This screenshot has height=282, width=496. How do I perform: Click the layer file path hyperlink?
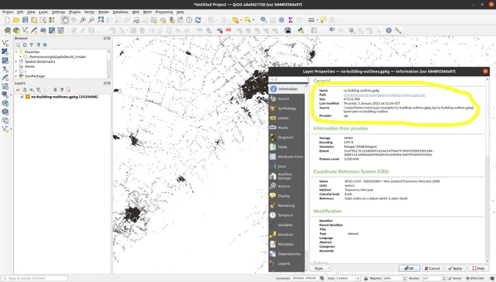point(384,95)
